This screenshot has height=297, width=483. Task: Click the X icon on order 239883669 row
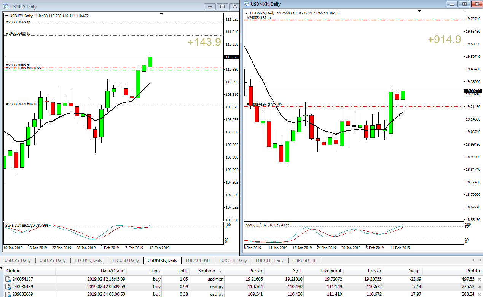480,294
